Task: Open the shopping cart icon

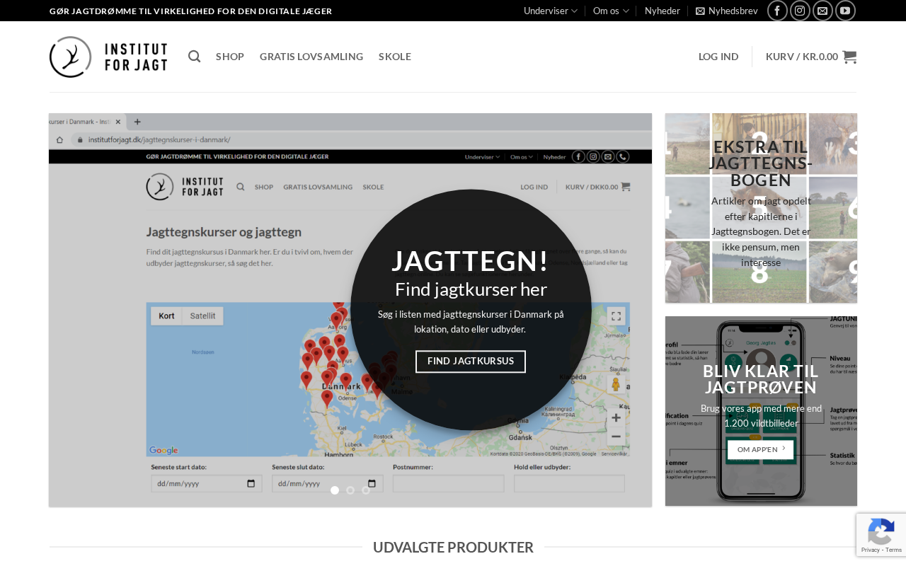Action: (x=849, y=57)
